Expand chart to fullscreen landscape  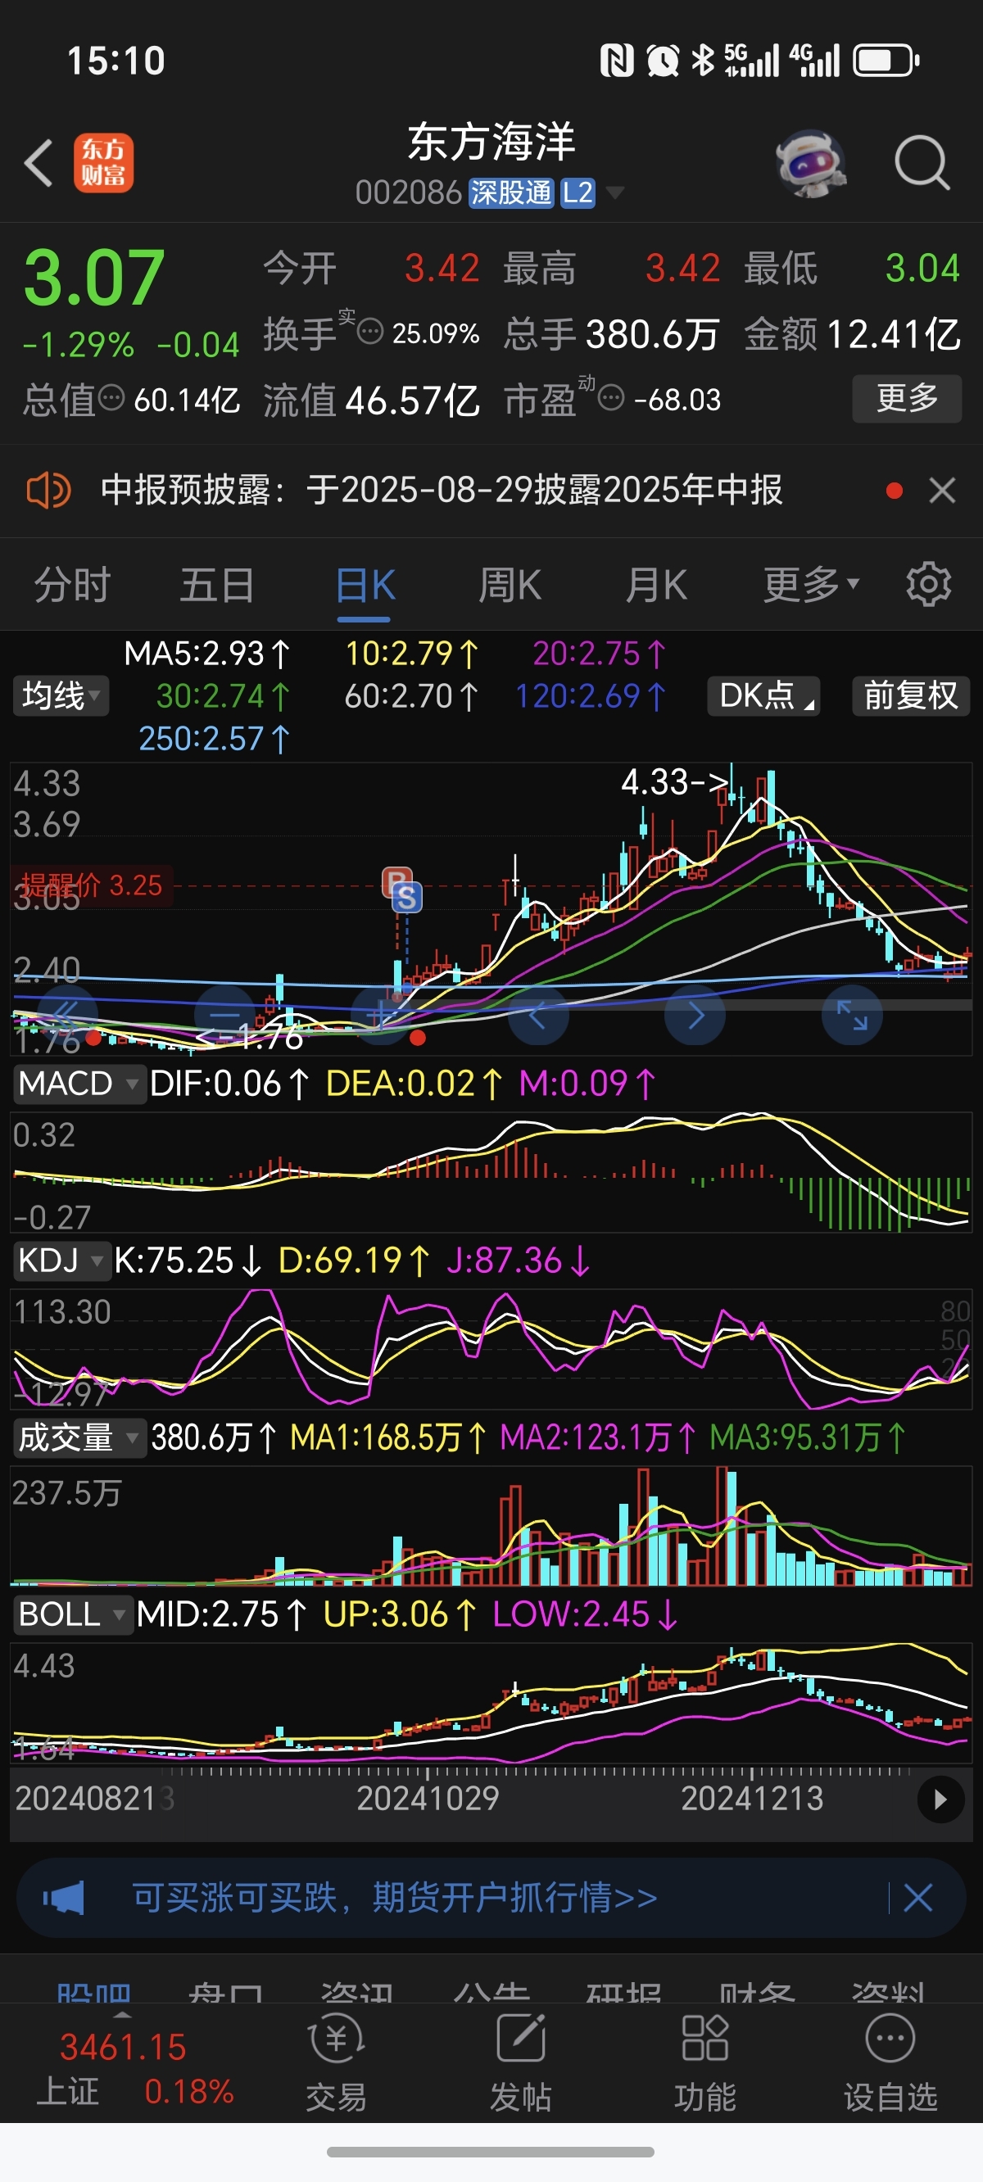pos(852,1015)
